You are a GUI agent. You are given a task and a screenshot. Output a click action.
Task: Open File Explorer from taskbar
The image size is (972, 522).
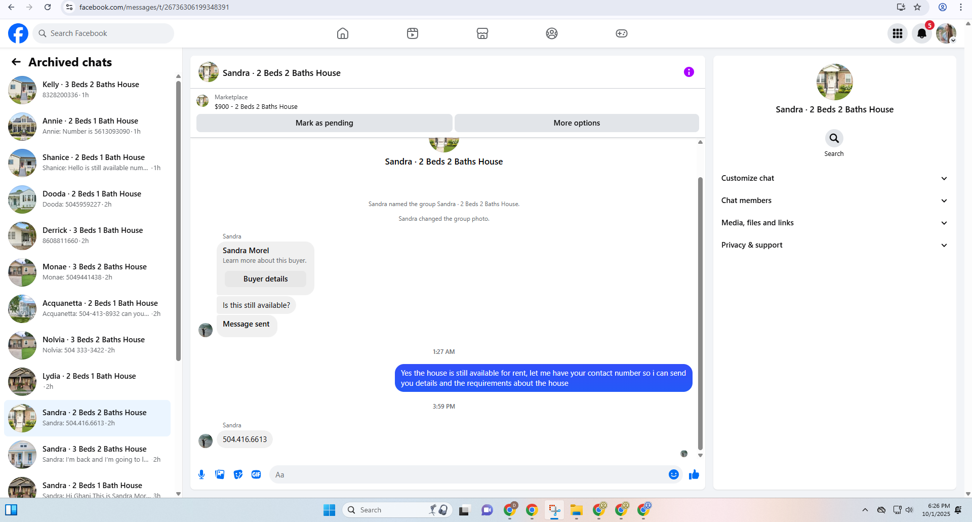click(577, 510)
